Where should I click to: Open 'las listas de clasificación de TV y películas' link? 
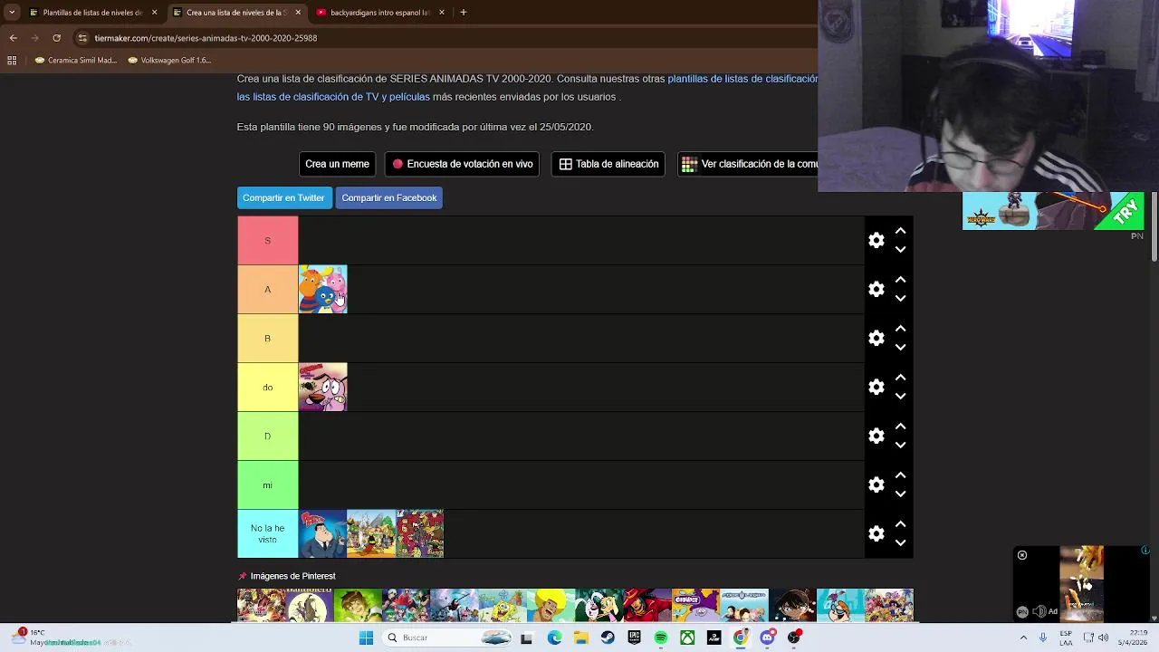coord(333,97)
